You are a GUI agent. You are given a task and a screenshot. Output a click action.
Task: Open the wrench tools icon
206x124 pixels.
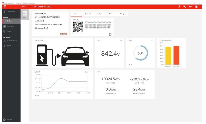185,6
